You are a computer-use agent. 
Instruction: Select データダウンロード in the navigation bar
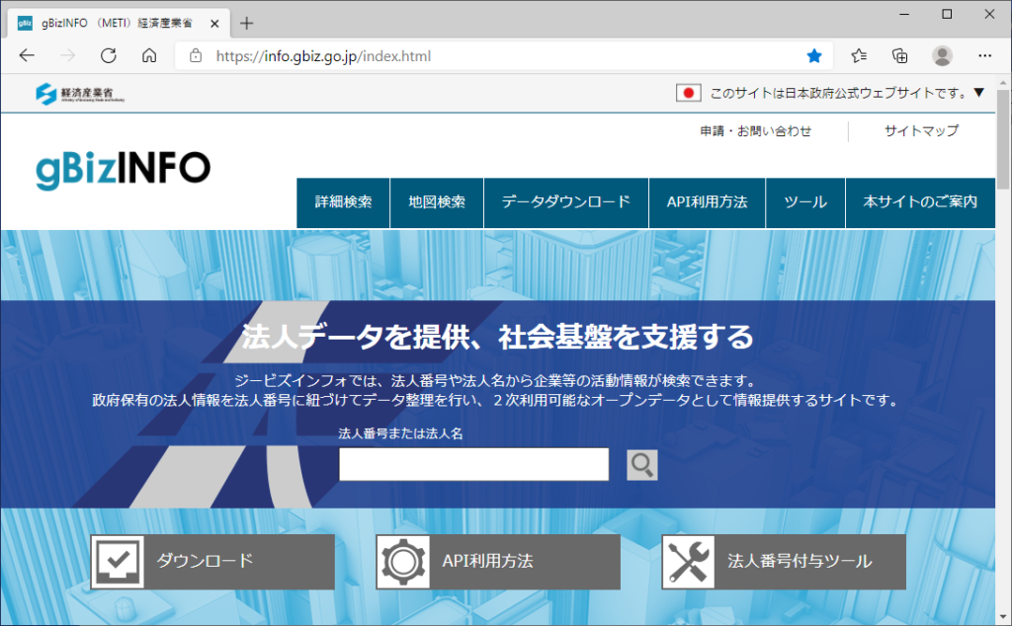(565, 202)
